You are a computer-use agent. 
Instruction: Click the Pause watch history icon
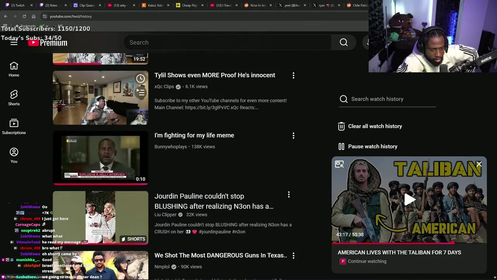tap(341, 147)
